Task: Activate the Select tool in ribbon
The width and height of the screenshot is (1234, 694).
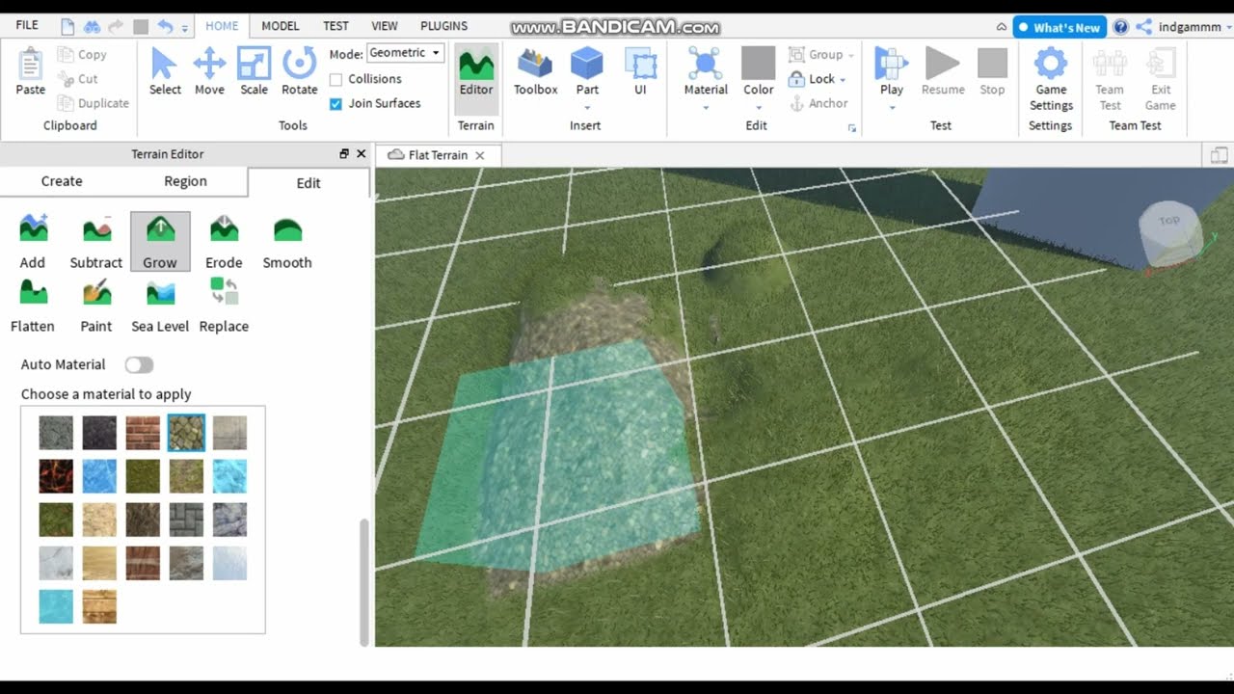Action: 165,72
